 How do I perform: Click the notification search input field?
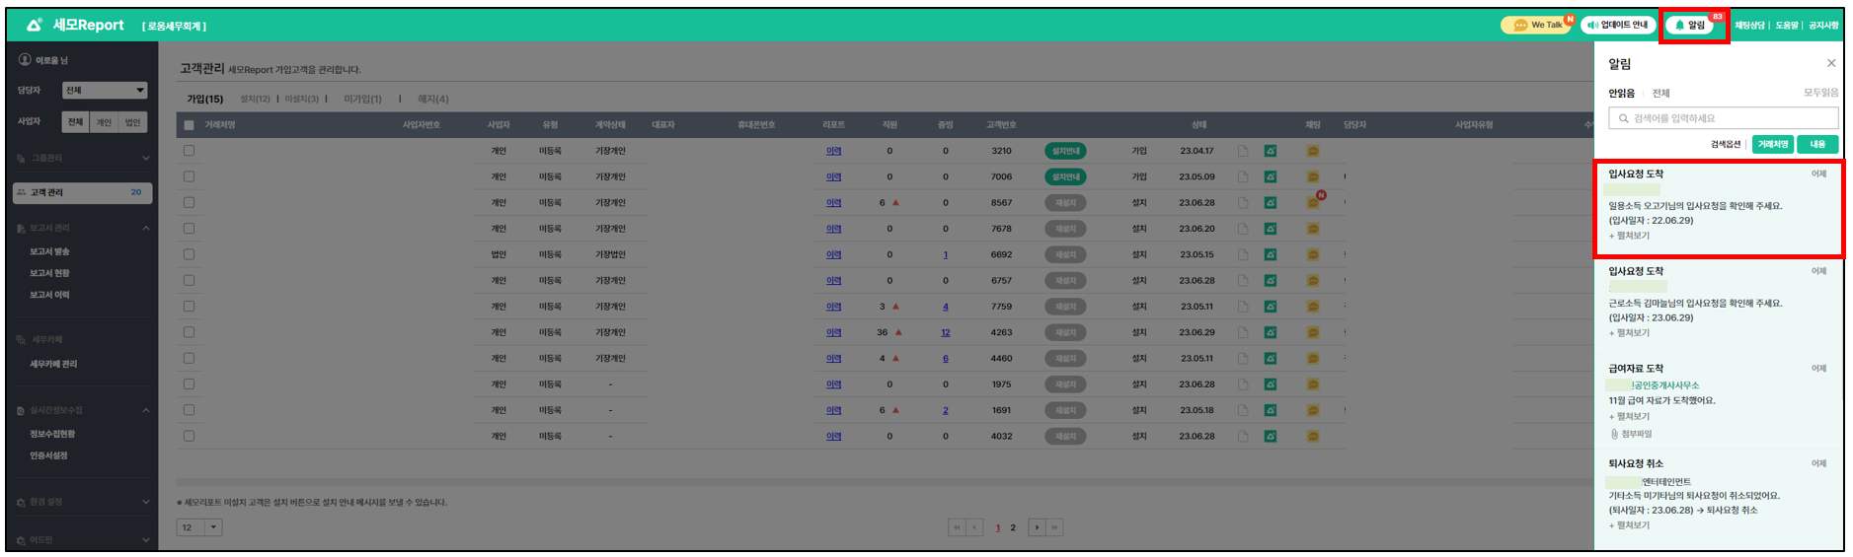tap(1723, 118)
